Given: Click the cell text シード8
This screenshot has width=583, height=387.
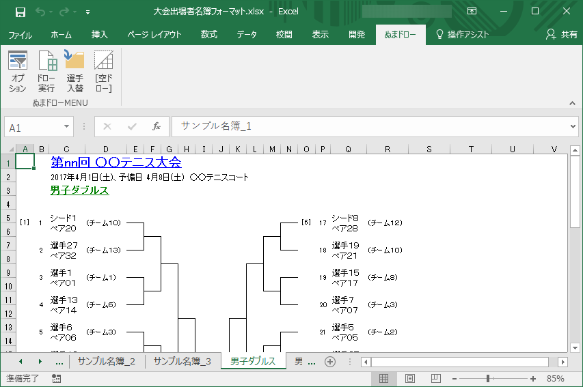Looking at the screenshot, I should [x=345, y=218].
